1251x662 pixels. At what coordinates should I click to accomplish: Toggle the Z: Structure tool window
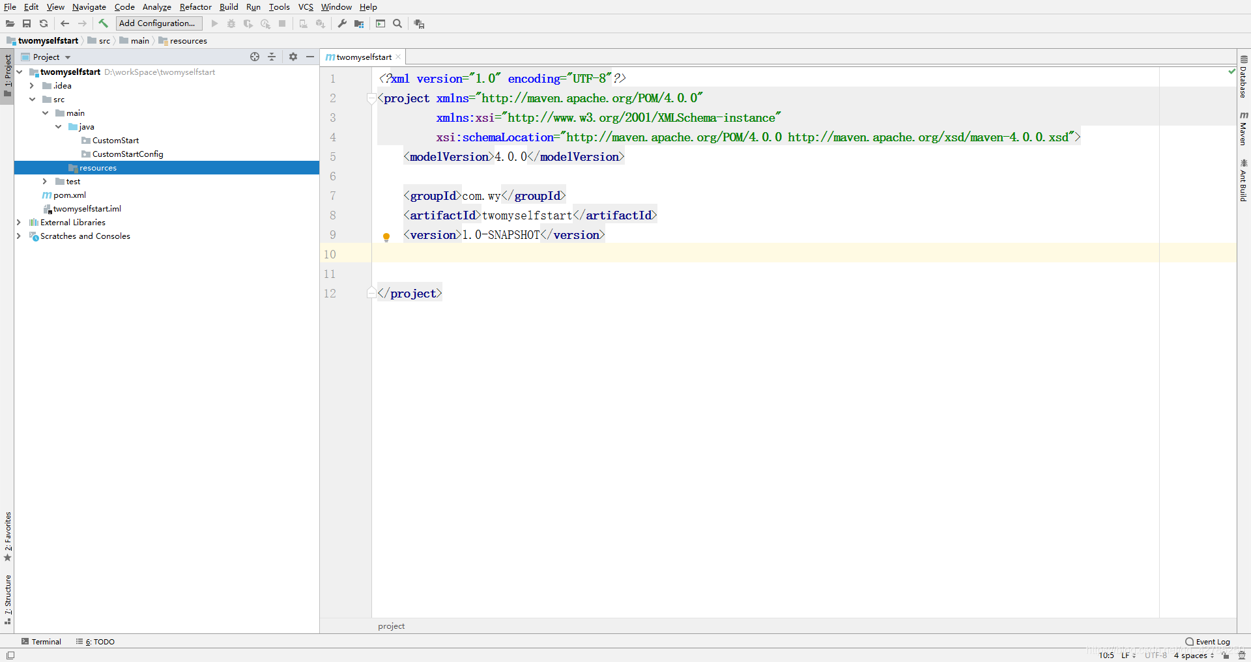click(x=7, y=600)
